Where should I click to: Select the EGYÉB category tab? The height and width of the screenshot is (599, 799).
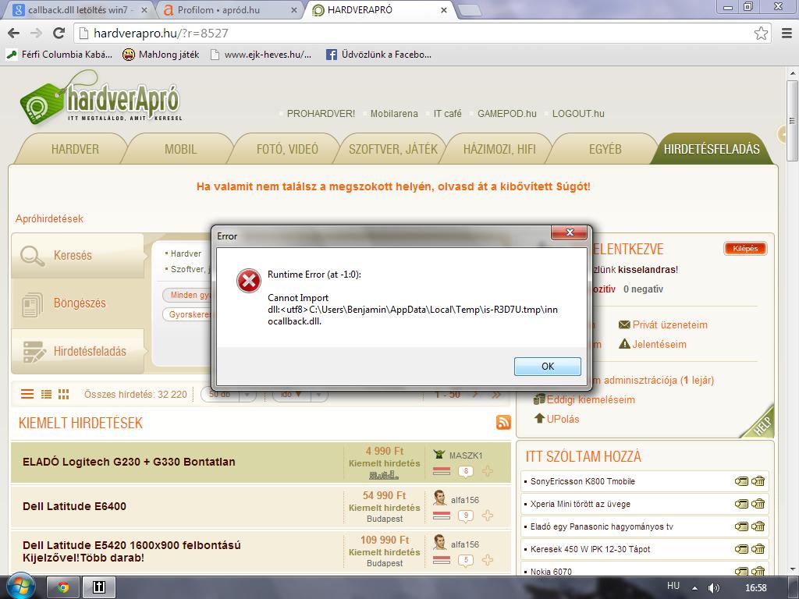[x=605, y=149]
